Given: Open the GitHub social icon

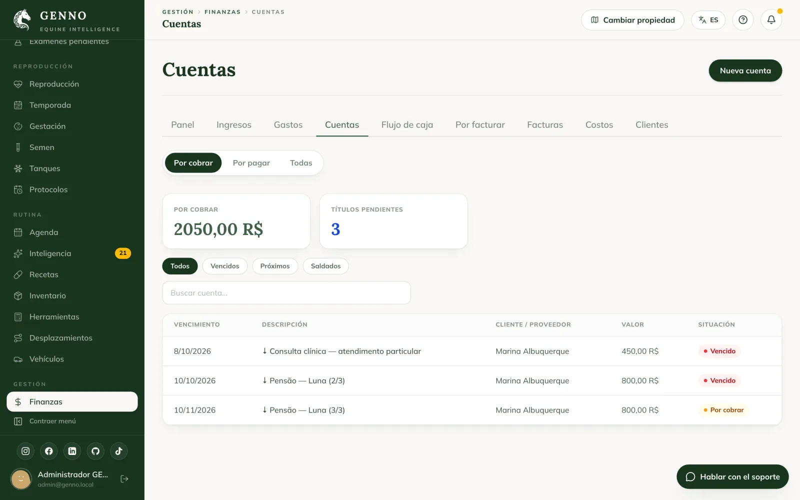Looking at the screenshot, I should pos(95,451).
